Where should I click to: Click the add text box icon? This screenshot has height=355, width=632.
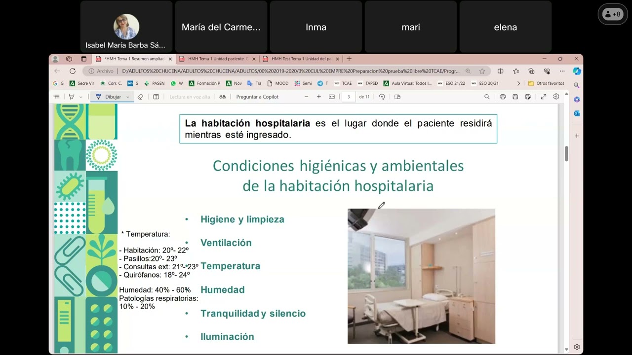[156, 97]
